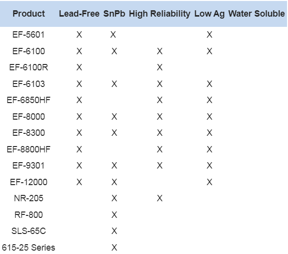Viewport: 288px width, 254px height.
Task: Click the EF-5601 product name
Action: point(28,35)
